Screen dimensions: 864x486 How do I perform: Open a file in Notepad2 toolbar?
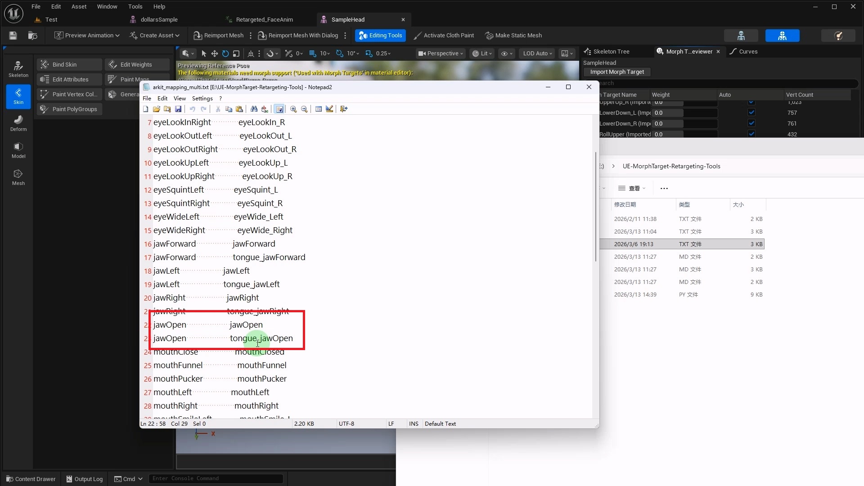(156, 108)
